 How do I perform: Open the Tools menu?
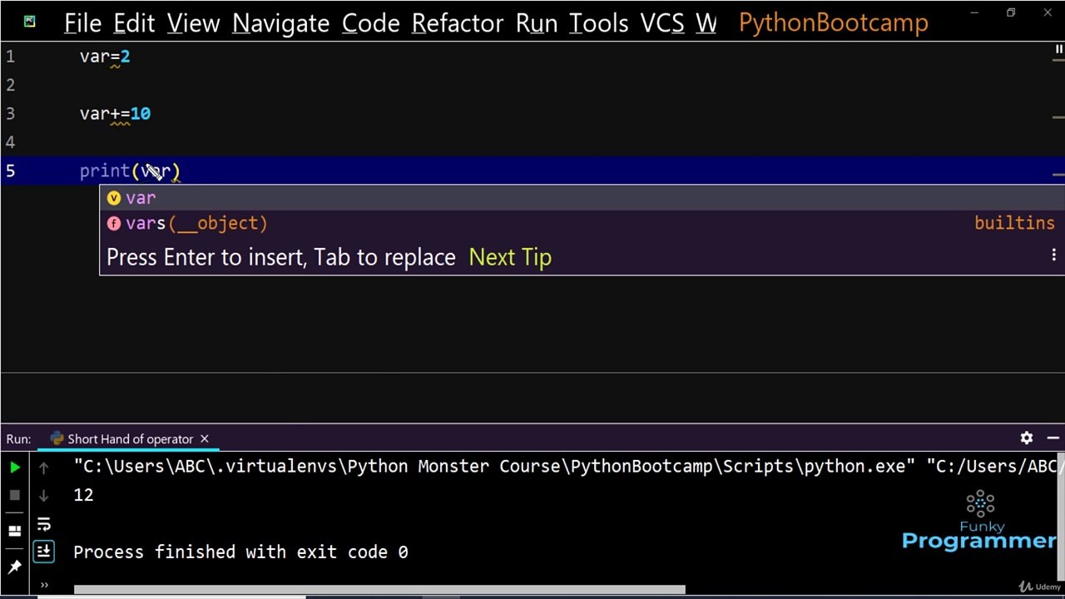pos(598,23)
